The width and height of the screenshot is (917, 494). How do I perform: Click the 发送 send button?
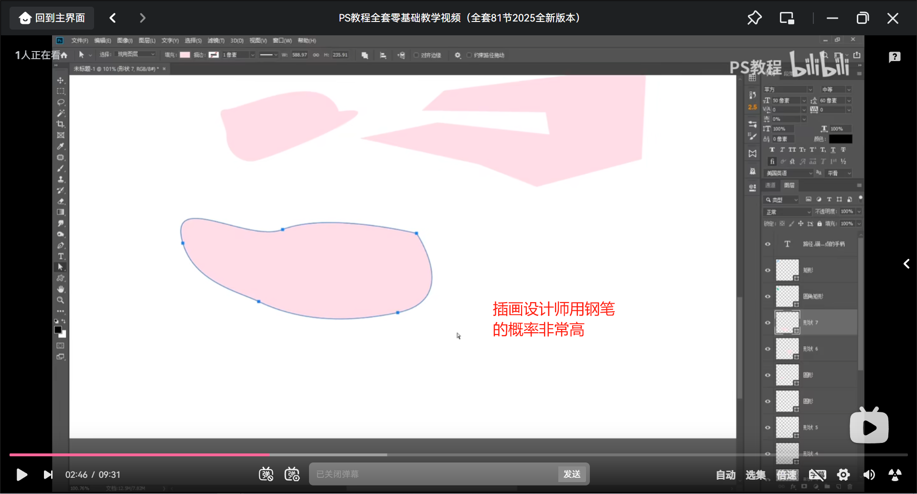pos(572,474)
